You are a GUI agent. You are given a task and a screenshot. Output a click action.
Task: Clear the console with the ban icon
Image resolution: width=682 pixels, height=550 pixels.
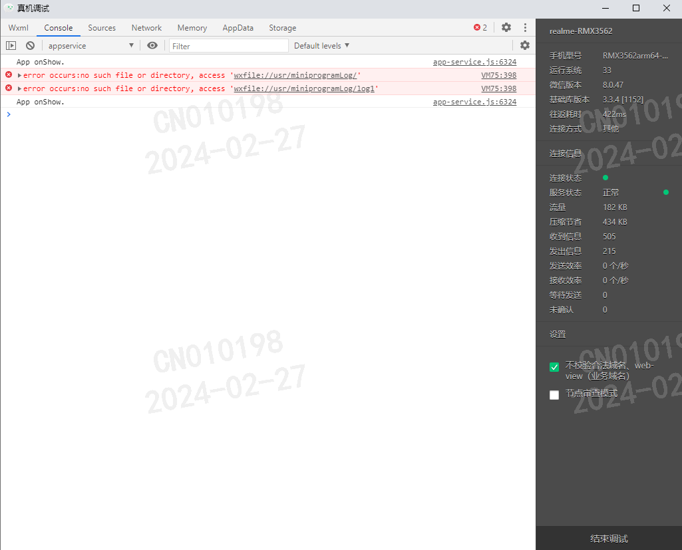(30, 46)
